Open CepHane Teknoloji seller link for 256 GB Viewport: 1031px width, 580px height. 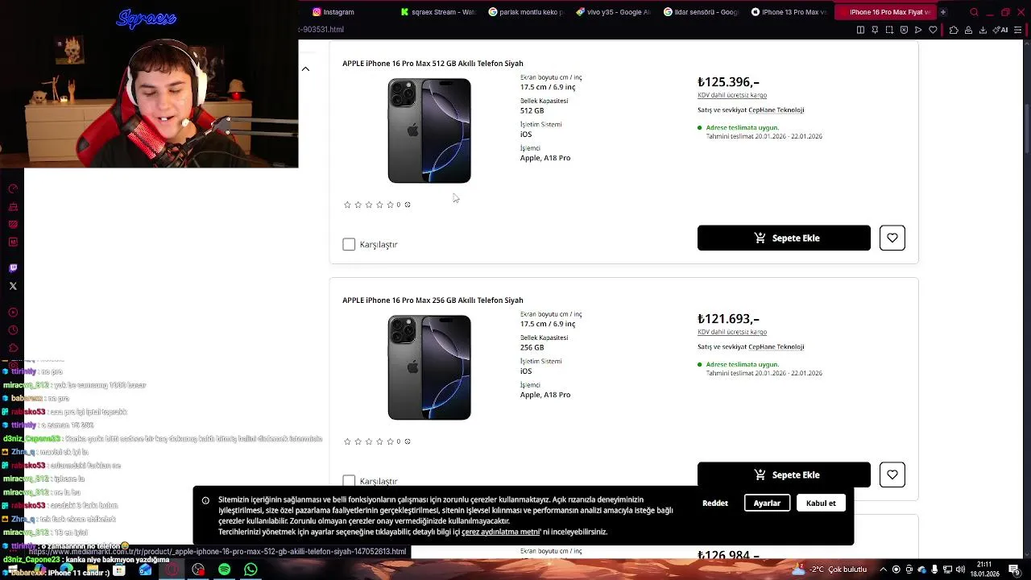(x=776, y=346)
